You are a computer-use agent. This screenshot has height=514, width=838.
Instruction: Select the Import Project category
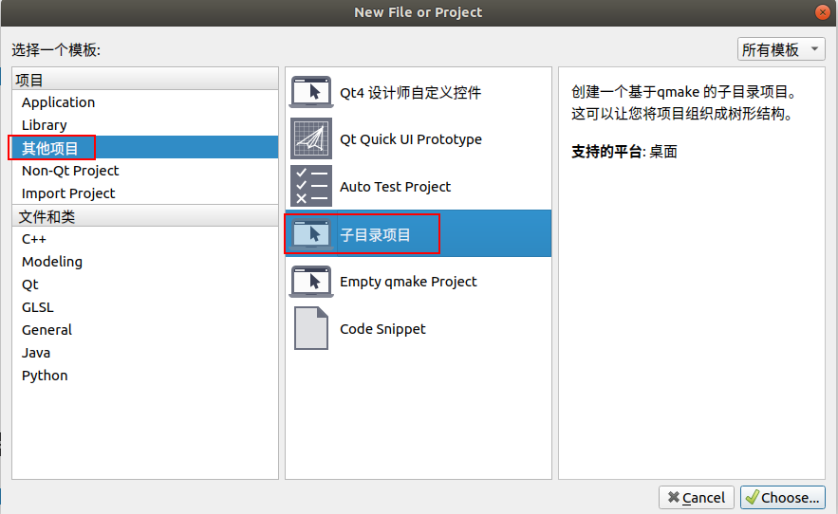pyautogui.click(x=145, y=193)
